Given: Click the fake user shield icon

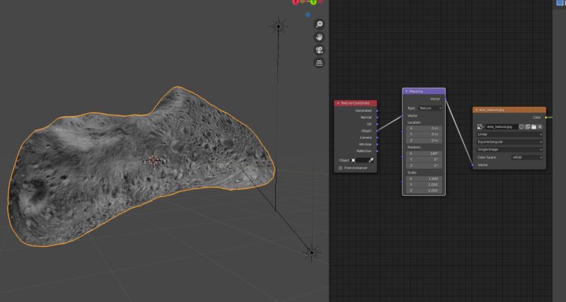Looking at the screenshot, I should coord(522,127).
